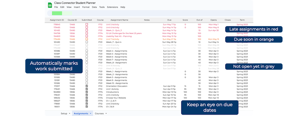Image resolution: width=298 pixels, height=116 pixels.
Task: Open the Extensions menu
Action: (x=112, y=7)
